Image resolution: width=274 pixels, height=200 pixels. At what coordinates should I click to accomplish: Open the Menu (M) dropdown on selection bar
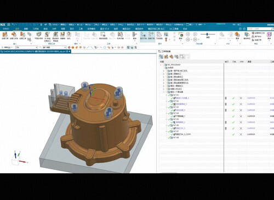(8, 48)
